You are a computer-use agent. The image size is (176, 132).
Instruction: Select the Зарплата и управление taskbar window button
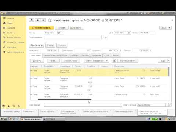32,119
